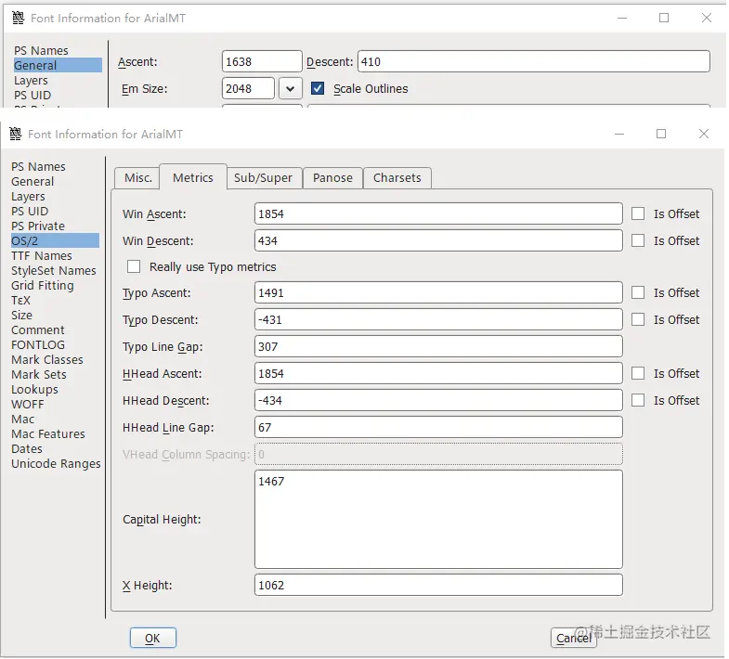Image resolution: width=729 pixels, height=659 pixels.
Task: Click the Em Size field showing 2048
Action: [248, 88]
